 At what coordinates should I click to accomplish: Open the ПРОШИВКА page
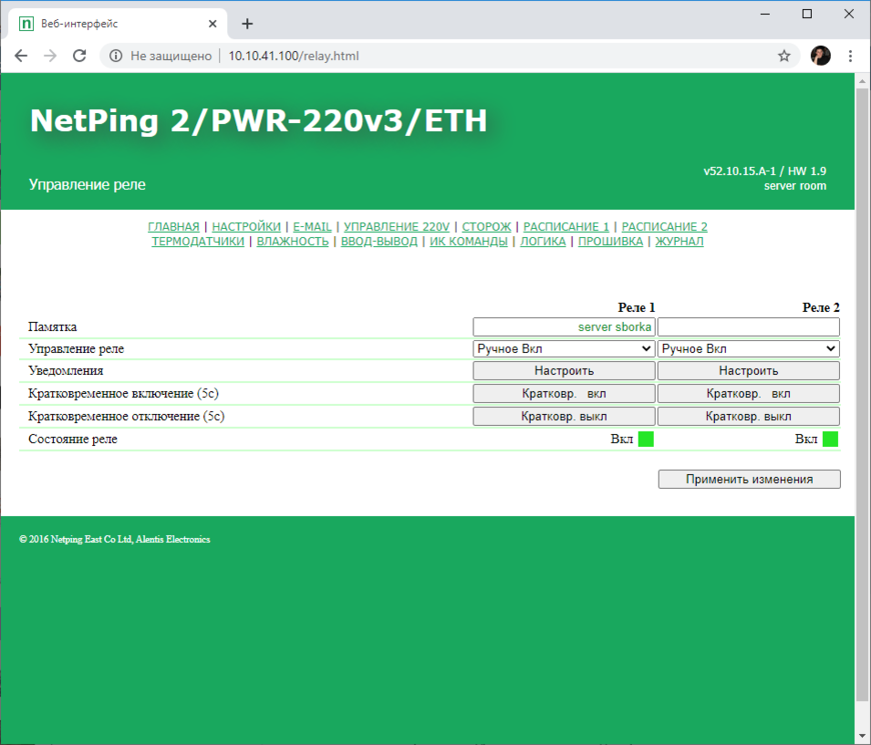(610, 241)
